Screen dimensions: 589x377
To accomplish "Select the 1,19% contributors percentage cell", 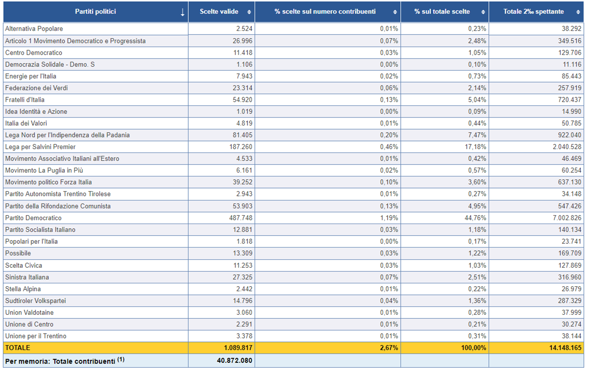I will point(389,218).
